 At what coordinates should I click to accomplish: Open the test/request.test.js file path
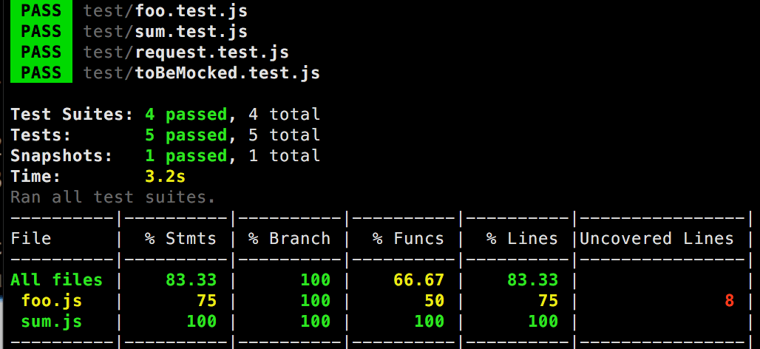click(x=186, y=52)
